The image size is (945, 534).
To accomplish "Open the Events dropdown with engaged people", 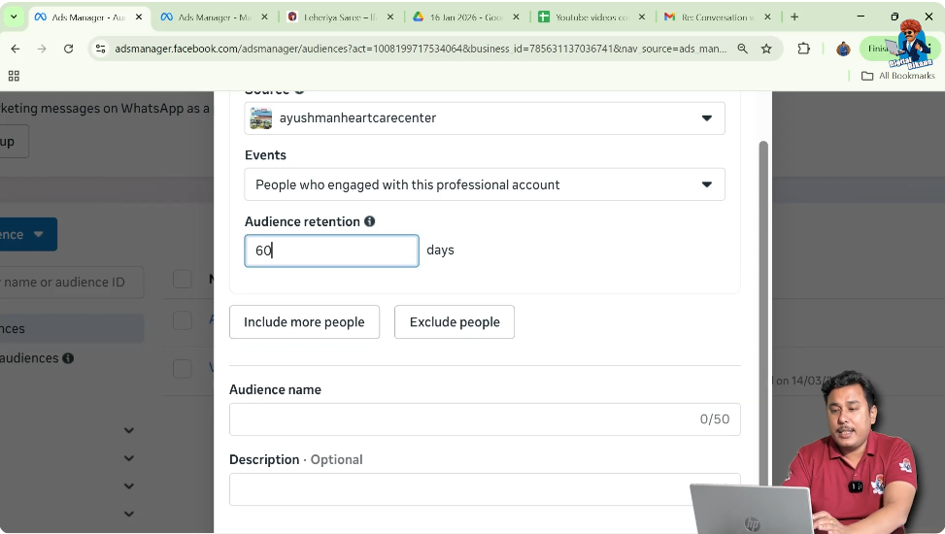I will tap(485, 184).
